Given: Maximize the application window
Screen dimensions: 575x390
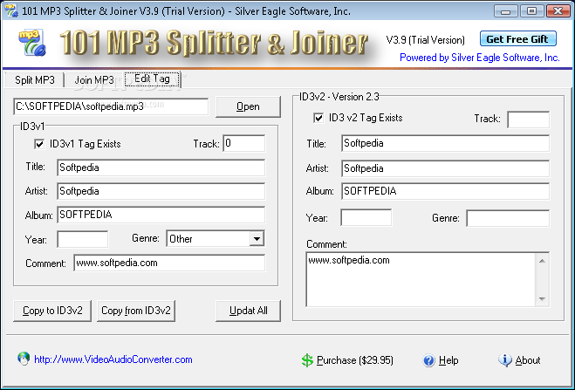Looking at the screenshot, I should [531, 11].
